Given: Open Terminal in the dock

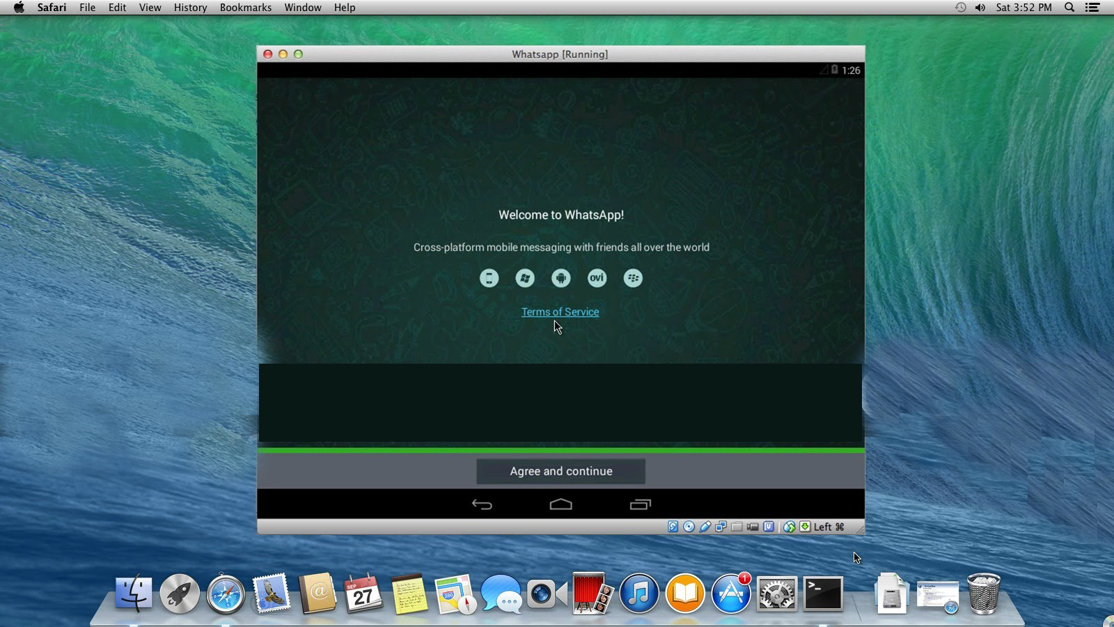Looking at the screenshot, I should 823,594.
